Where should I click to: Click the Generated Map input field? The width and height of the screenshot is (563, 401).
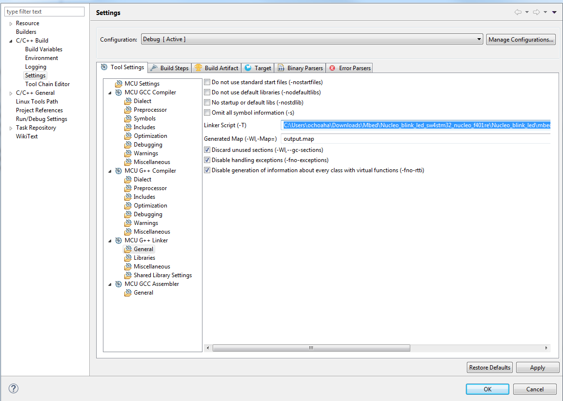[x=416, y=139]
